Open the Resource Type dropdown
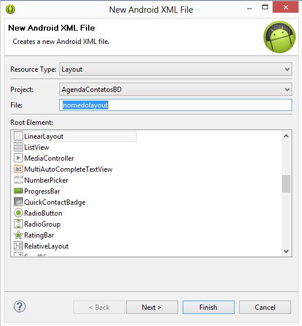 click(x=176, y=69)
